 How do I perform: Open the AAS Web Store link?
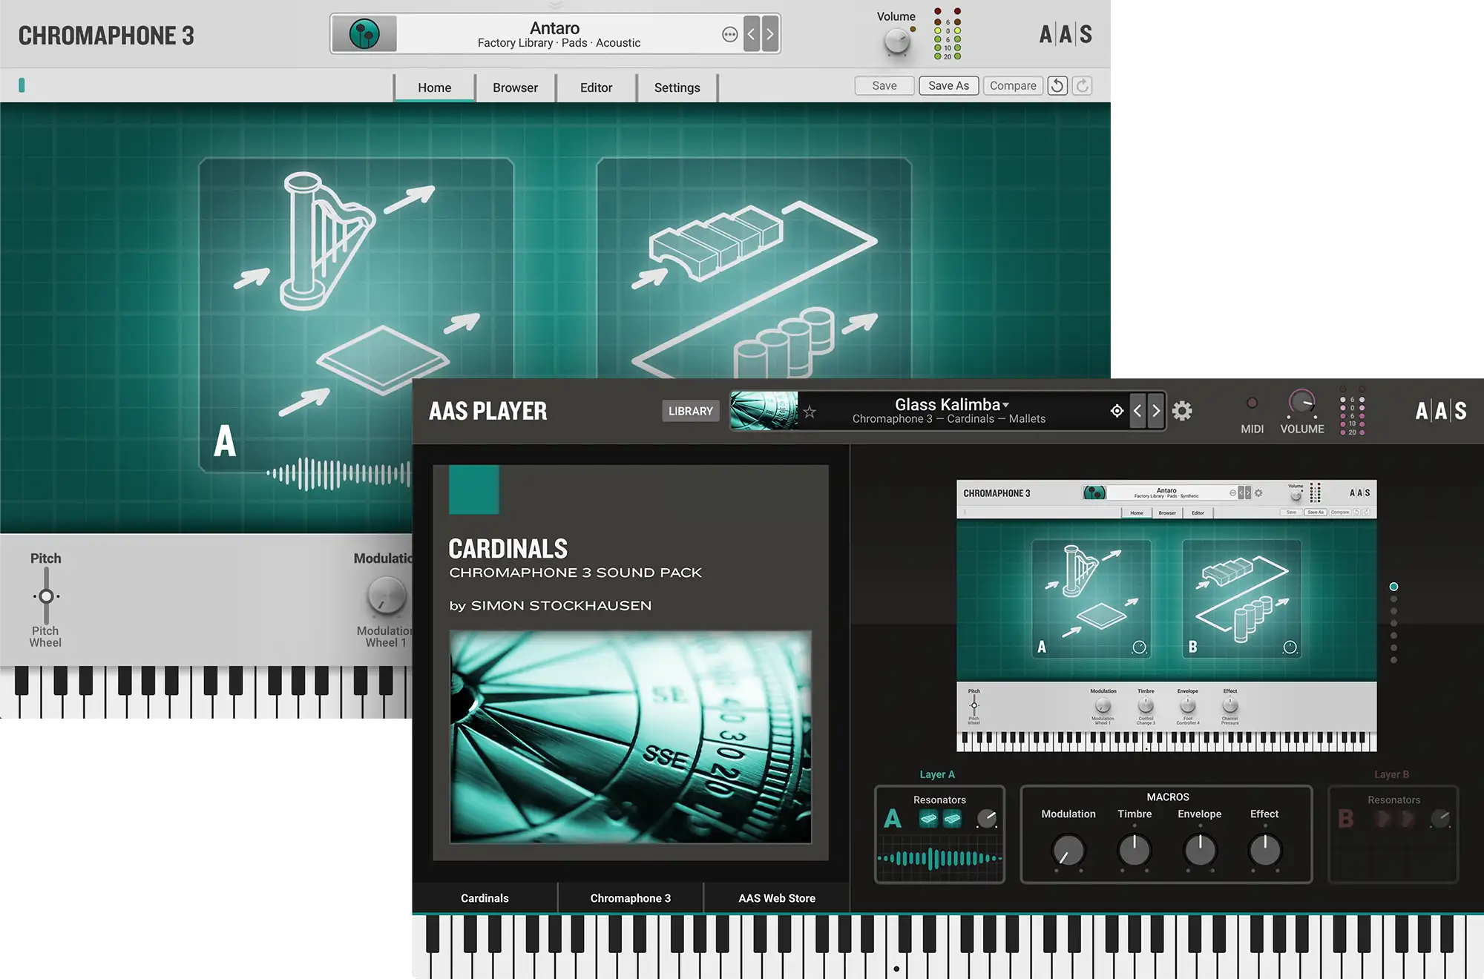pos(776,898)
